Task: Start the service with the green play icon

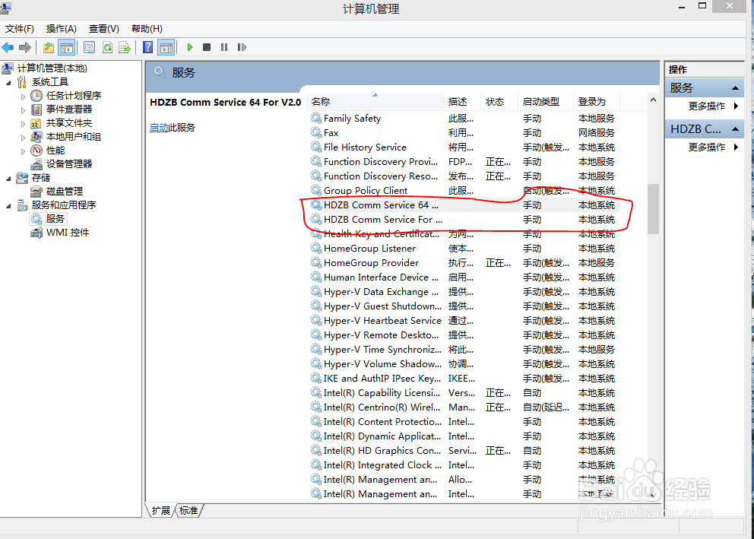Action: (190, 47)
